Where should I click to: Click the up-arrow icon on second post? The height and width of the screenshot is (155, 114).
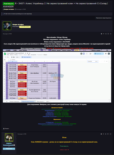103,134
